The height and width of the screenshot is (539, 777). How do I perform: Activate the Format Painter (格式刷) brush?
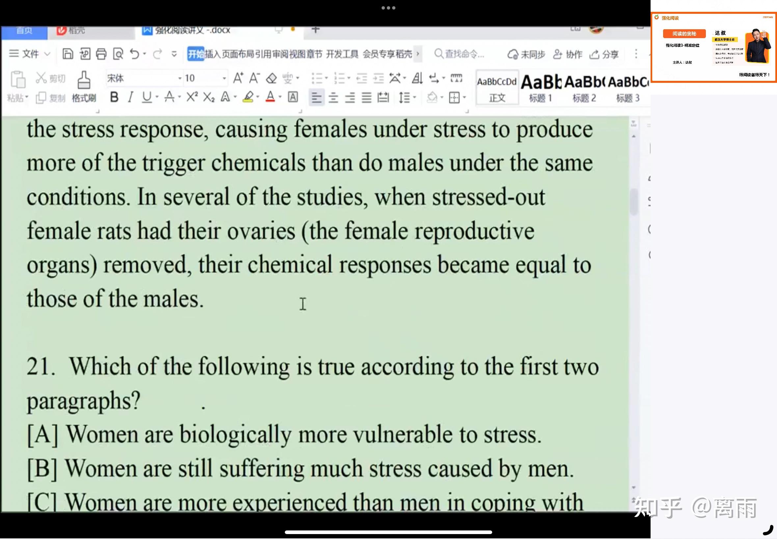tap(84, 87)
